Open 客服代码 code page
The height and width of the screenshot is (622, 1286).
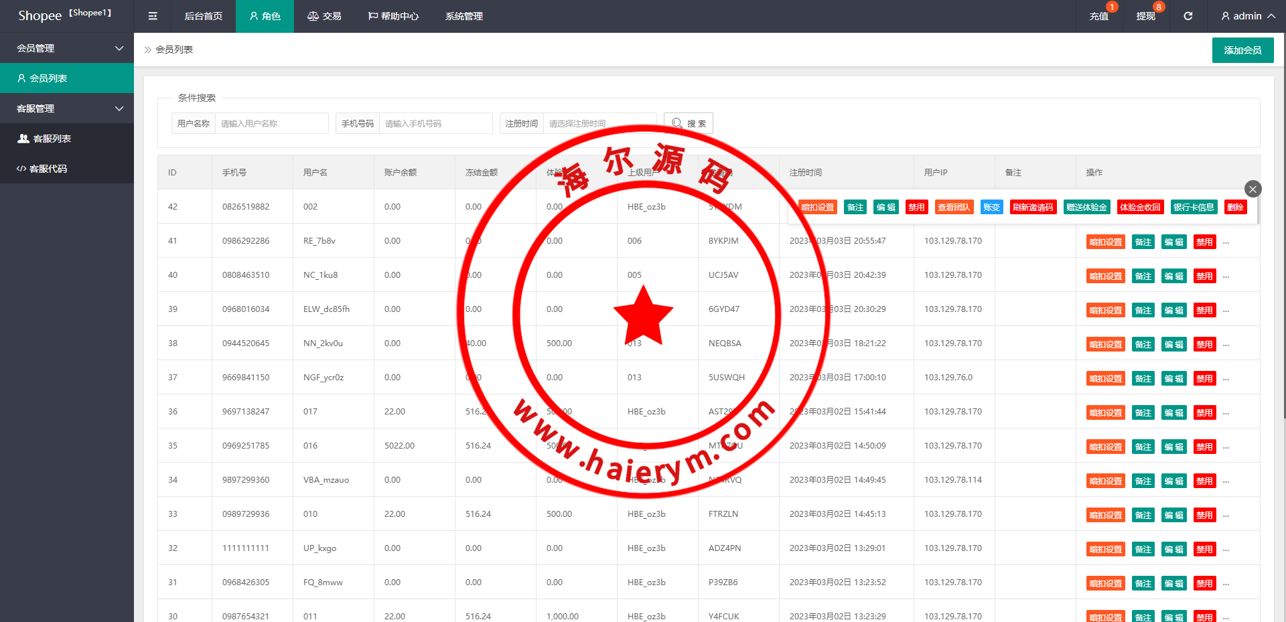coord(48,169)
